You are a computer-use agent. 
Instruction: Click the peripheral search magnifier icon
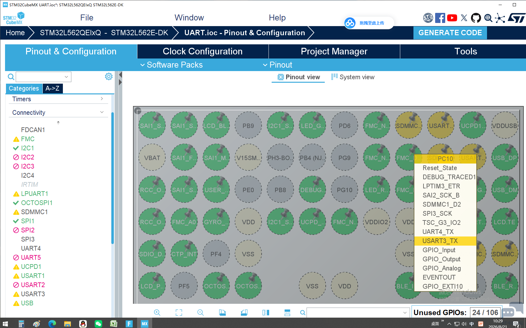tap(11, 77)
